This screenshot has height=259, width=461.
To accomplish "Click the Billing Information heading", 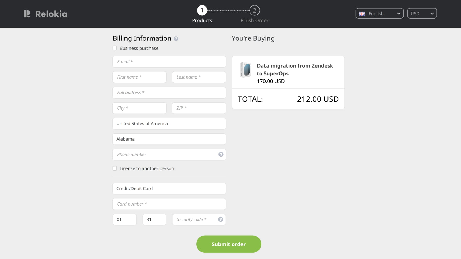I will click(142, 38).
